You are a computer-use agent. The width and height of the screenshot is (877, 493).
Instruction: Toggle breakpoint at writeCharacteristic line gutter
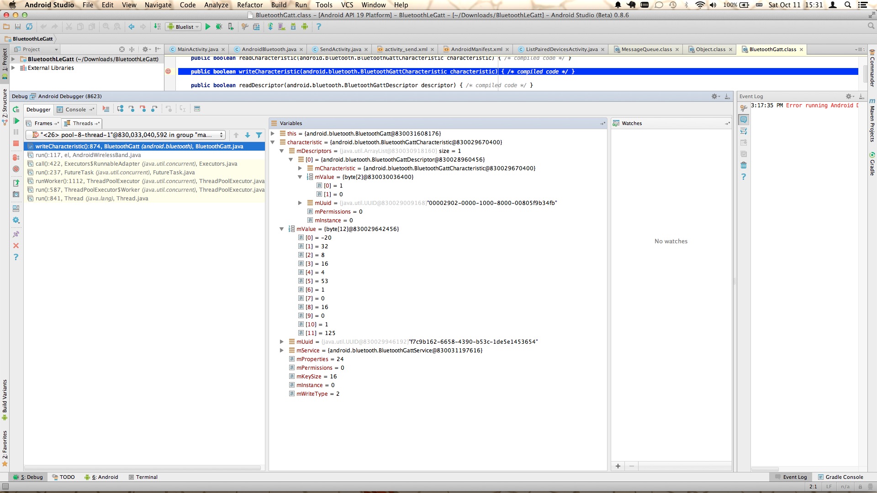pos(168,71)
